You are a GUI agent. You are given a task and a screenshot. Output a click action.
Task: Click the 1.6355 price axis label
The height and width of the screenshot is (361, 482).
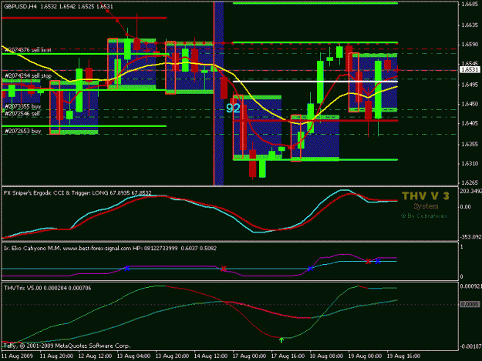pos(470,144)
